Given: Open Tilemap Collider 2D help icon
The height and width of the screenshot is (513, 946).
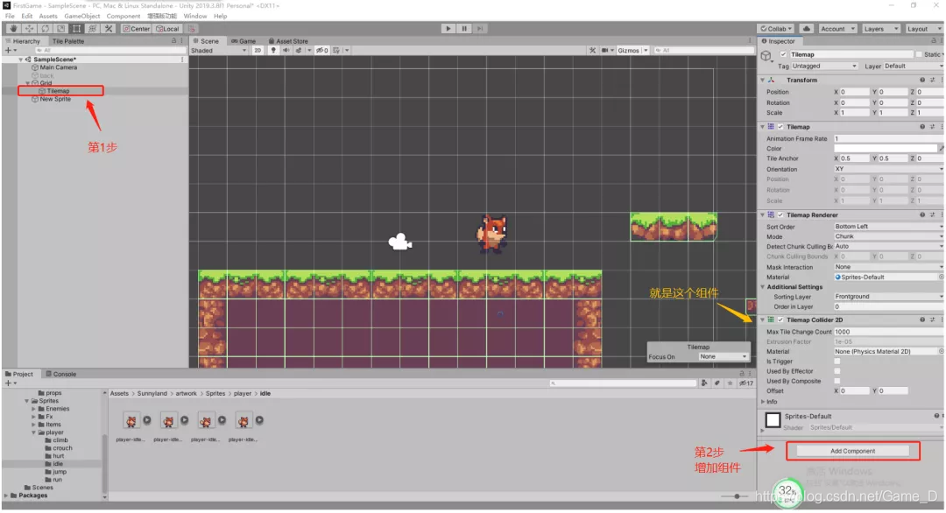Looking at the screenshot, I should point(921,320).
